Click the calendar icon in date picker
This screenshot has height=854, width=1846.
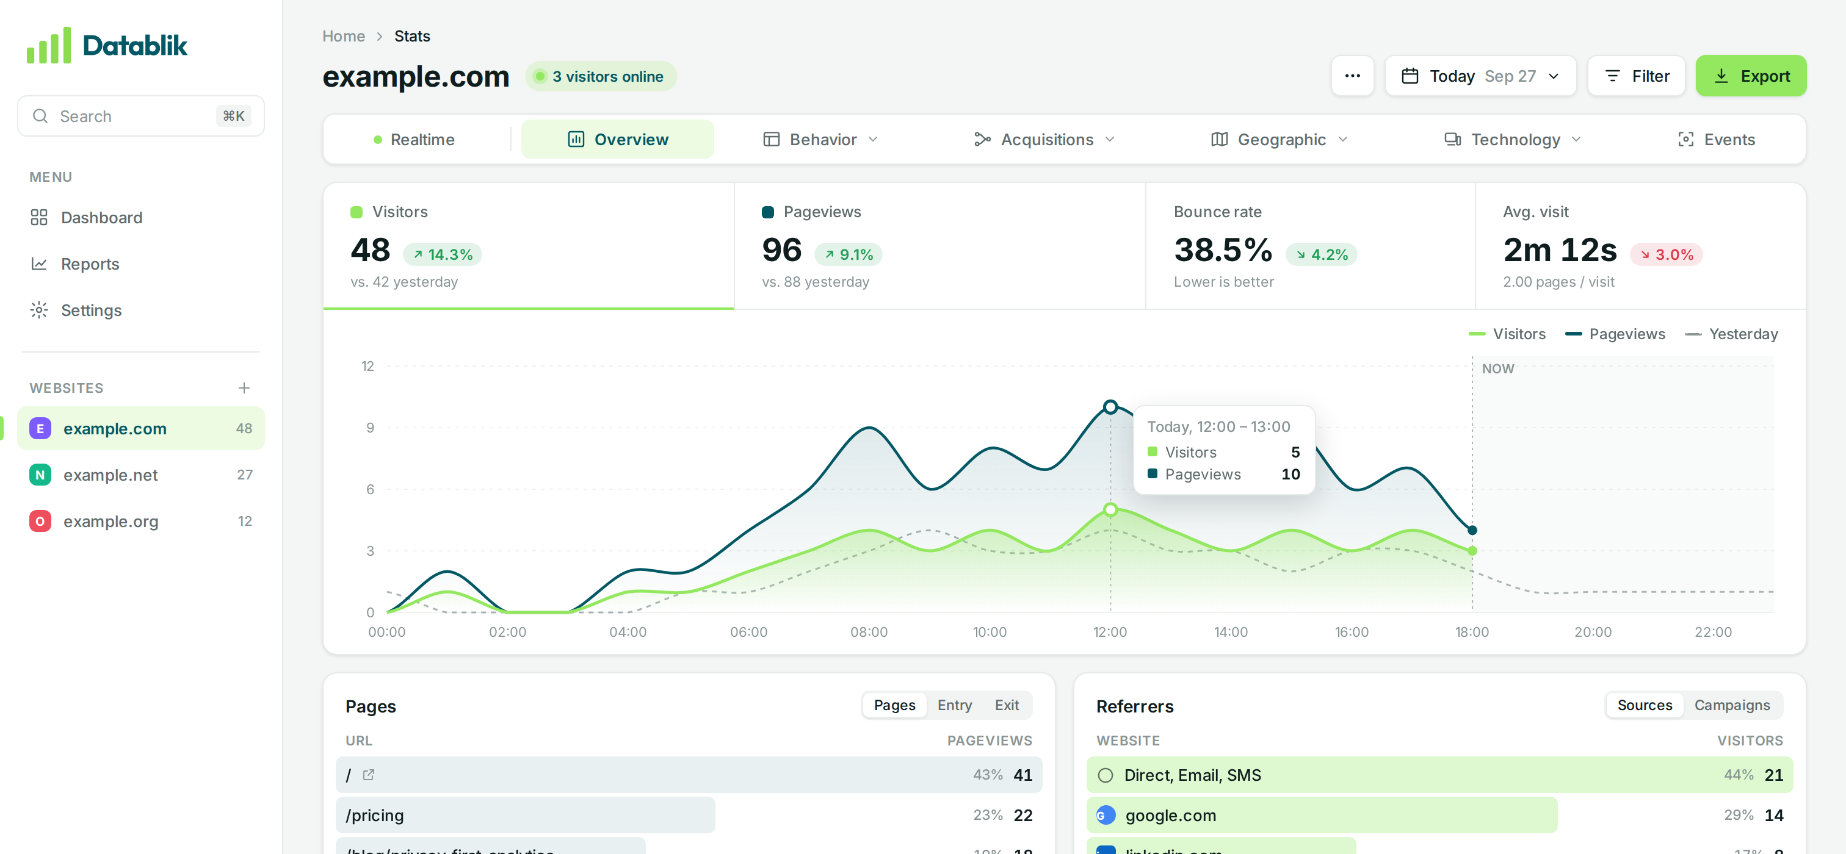[1410, 76]
